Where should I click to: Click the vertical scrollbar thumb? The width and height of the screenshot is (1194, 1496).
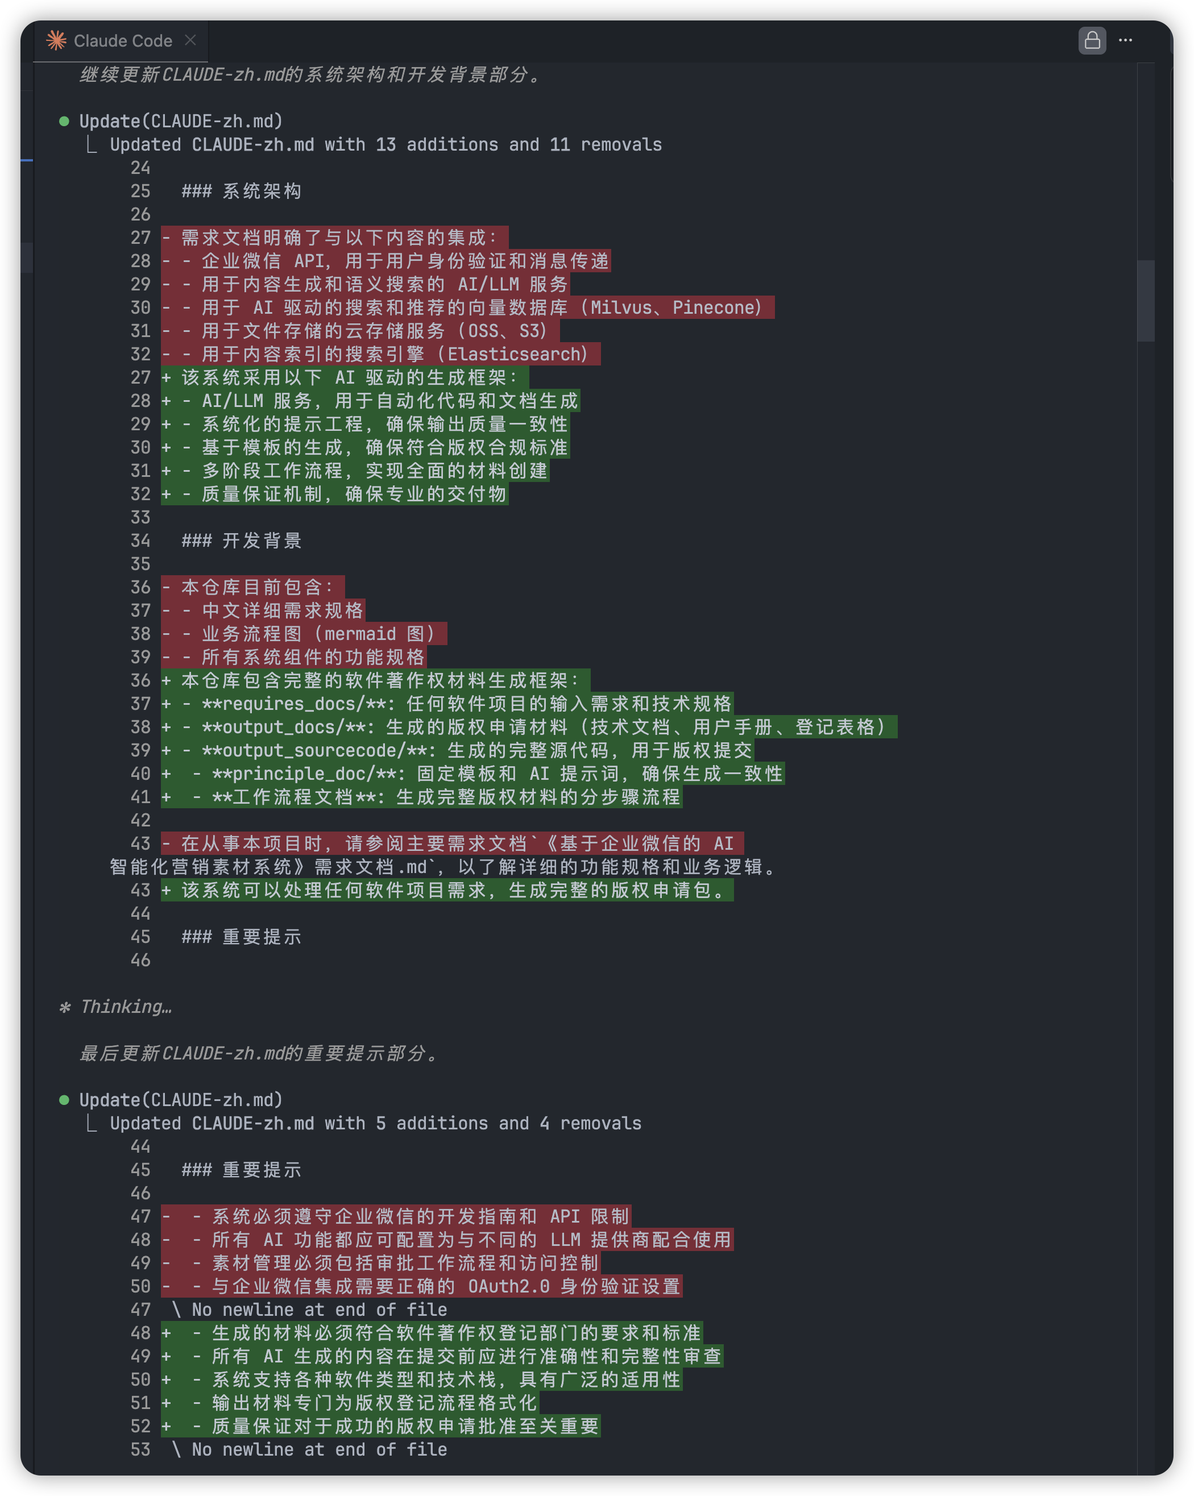[x=1146, y=301]
